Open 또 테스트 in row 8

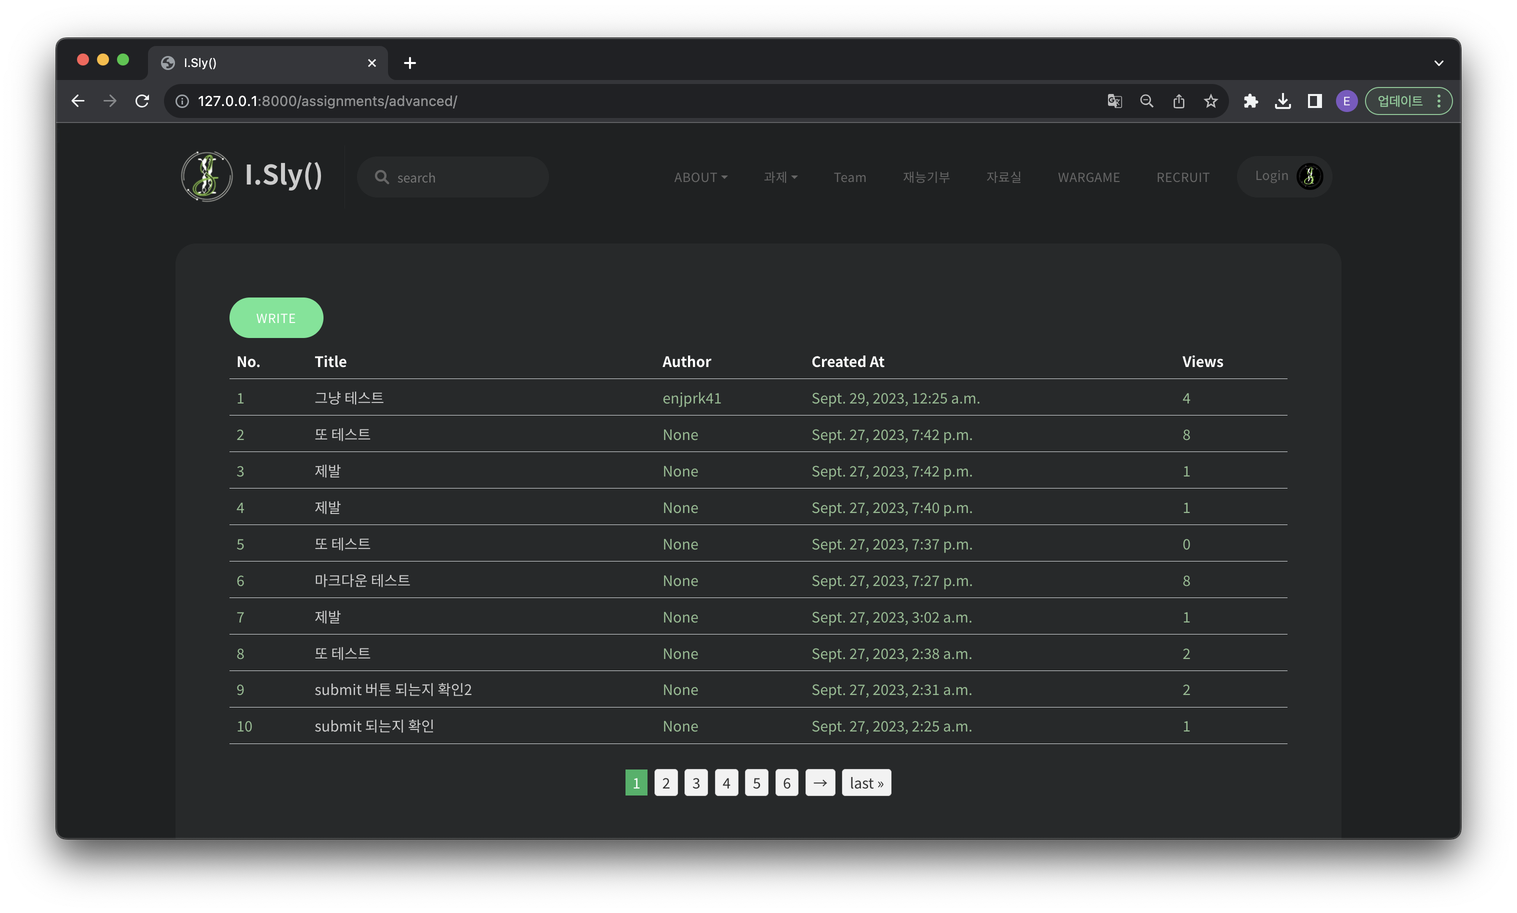(342, 653)
